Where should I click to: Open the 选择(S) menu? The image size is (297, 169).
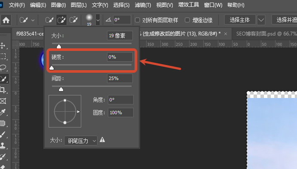121,5
